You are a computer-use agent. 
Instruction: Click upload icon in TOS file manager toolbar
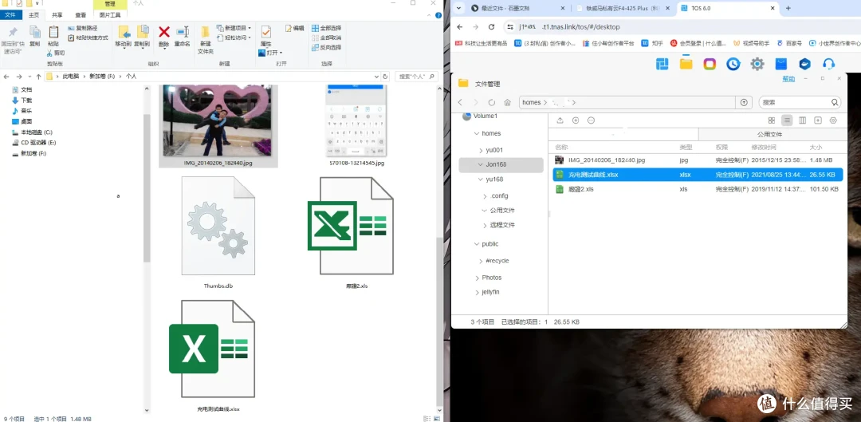[x=560, y=120]
